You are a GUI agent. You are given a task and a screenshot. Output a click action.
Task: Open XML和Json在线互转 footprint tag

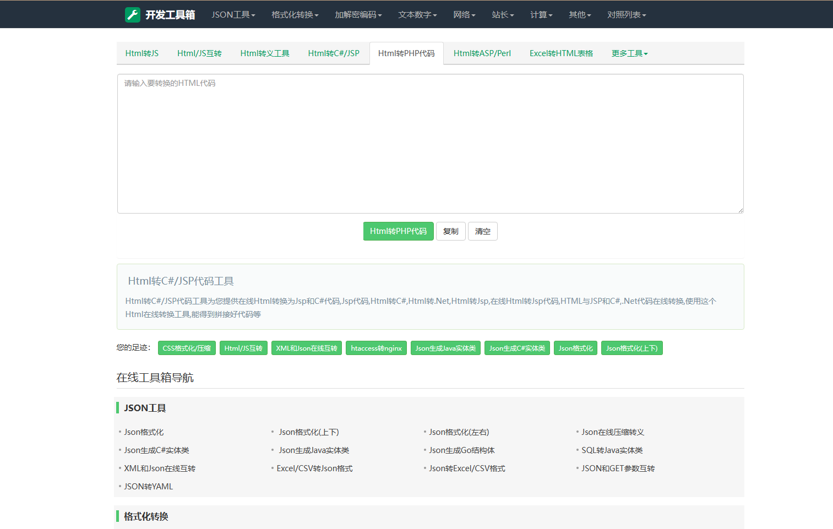click(x=307, y=348)
